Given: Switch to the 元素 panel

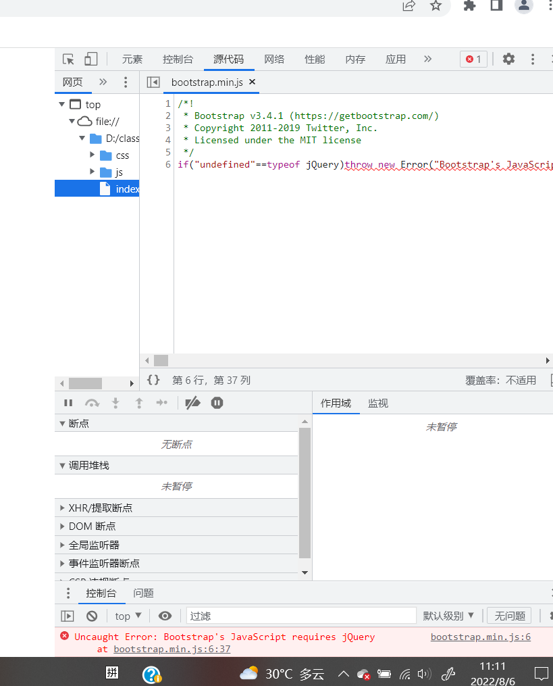Looking at the screenshot, I should 132,59.
